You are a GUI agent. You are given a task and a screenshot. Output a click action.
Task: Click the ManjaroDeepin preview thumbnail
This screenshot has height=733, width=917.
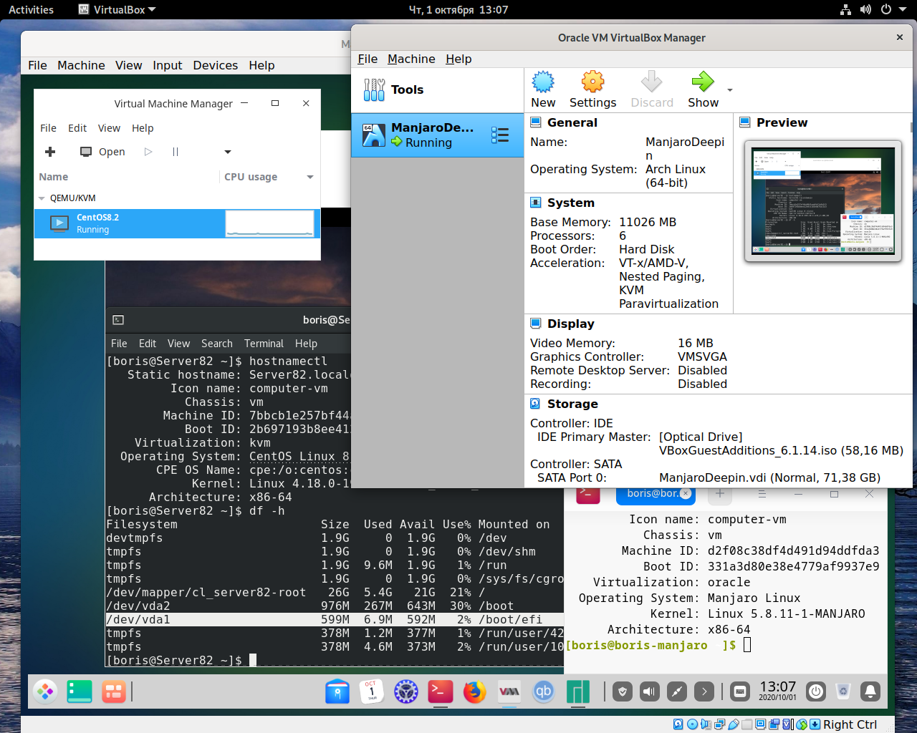823,201
